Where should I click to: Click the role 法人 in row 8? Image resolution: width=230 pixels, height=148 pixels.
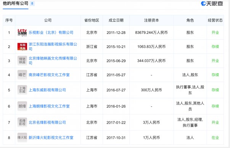(190, 138)
